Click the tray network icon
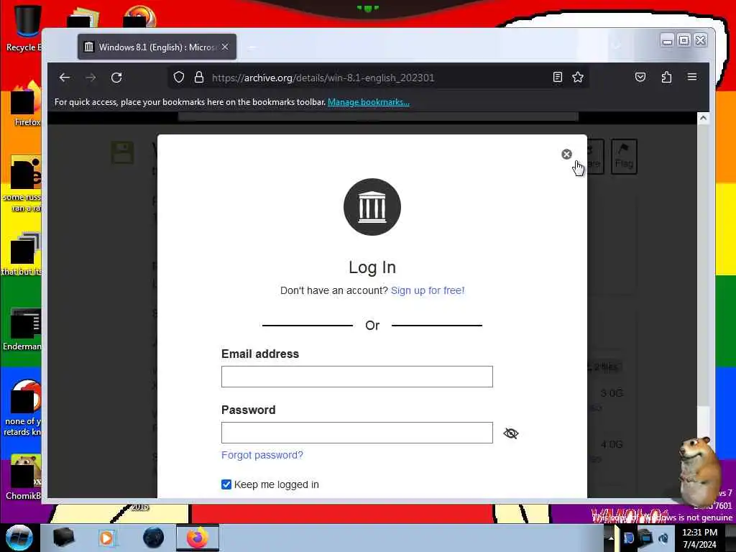Viewport: 736px width, 552px height. point(646,538)
